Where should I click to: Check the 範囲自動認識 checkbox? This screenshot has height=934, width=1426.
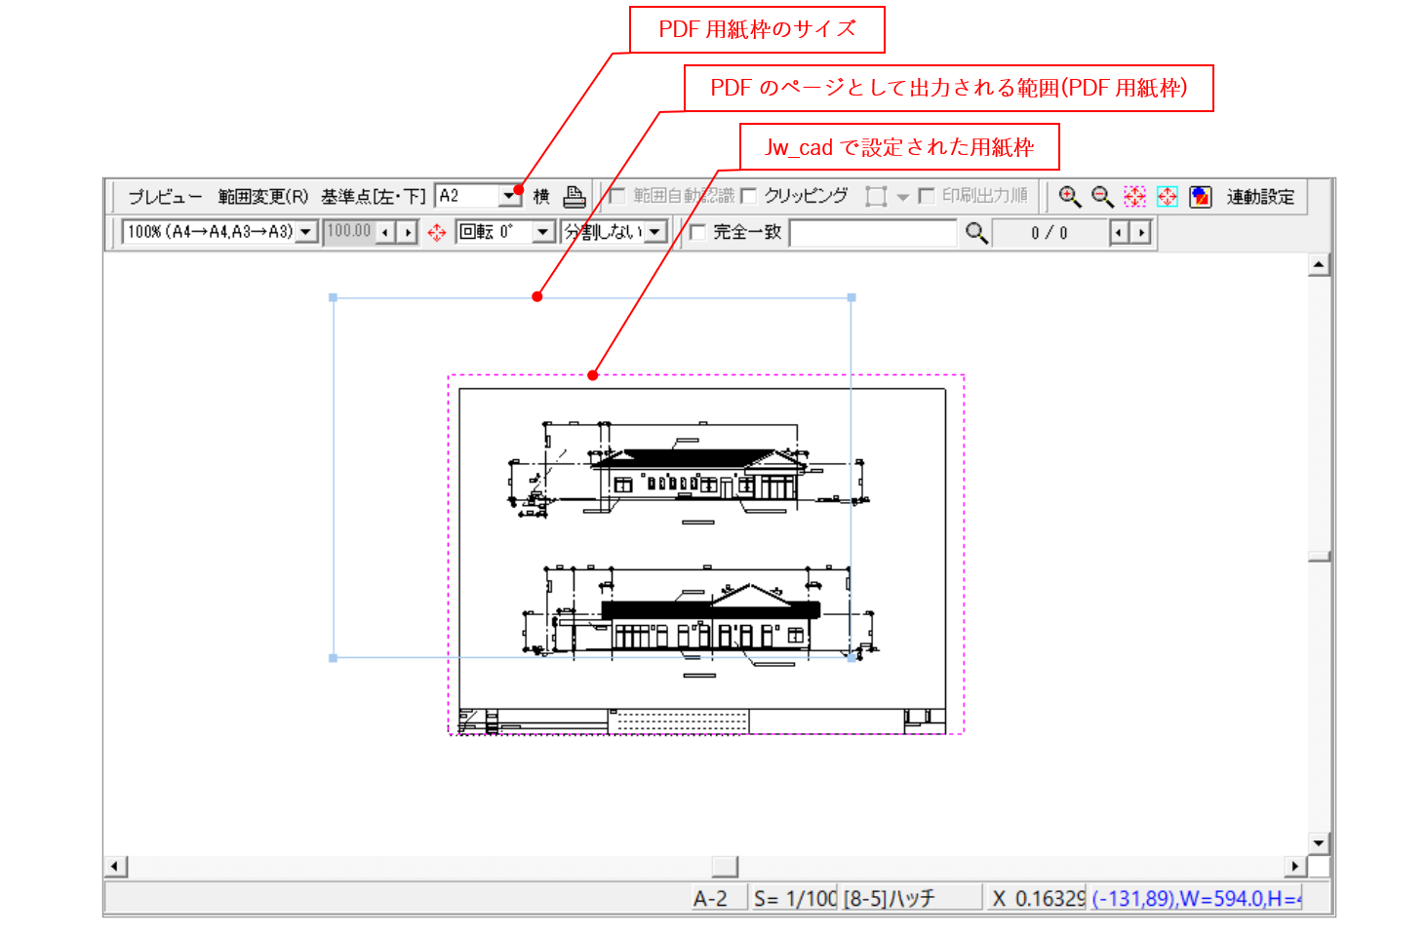tap(615, 196)
